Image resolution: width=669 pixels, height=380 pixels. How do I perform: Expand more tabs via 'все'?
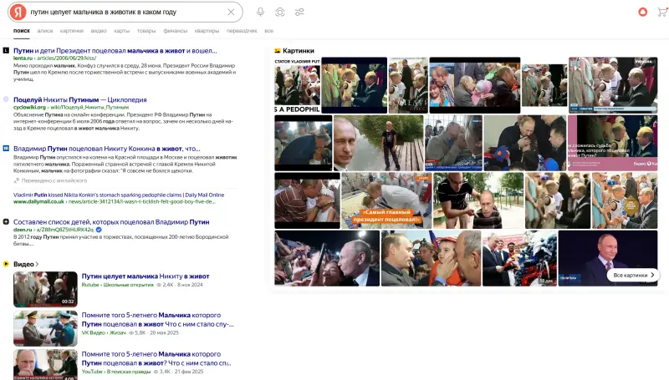268,31
